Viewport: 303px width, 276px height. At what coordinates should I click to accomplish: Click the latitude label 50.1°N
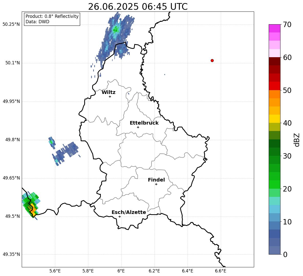[13, 63]
